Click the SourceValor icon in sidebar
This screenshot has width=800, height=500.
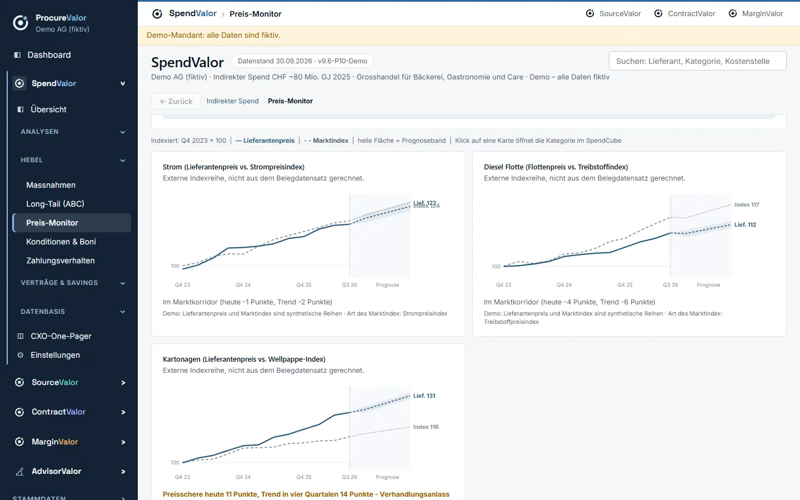(19, 382)
